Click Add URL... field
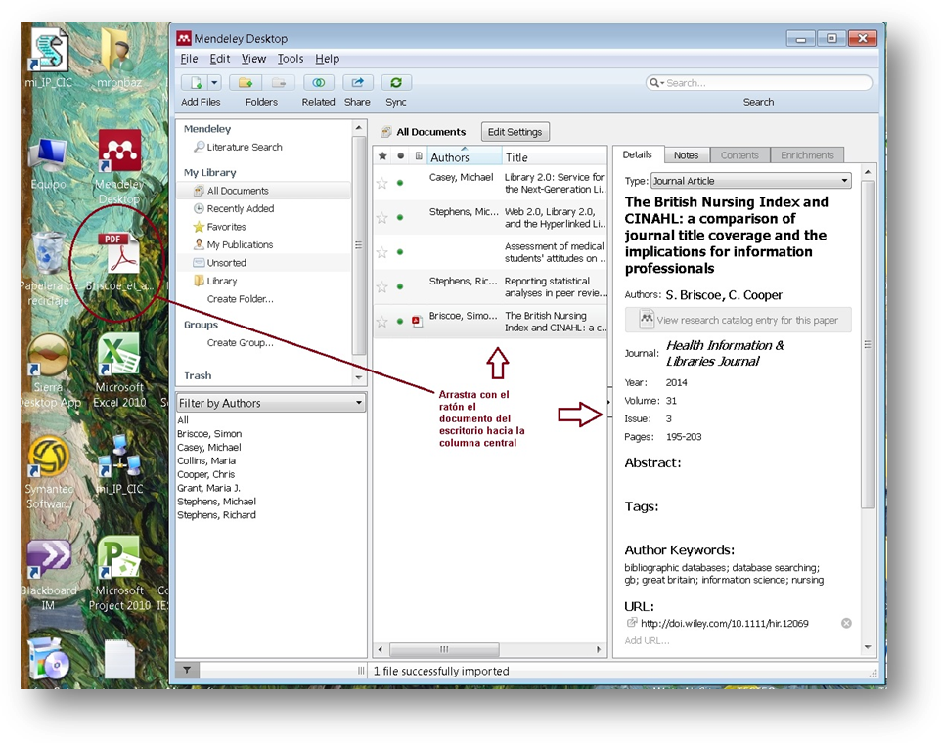Screen dimensions: 941x743 pyautogui.click(x=647, y=640)
